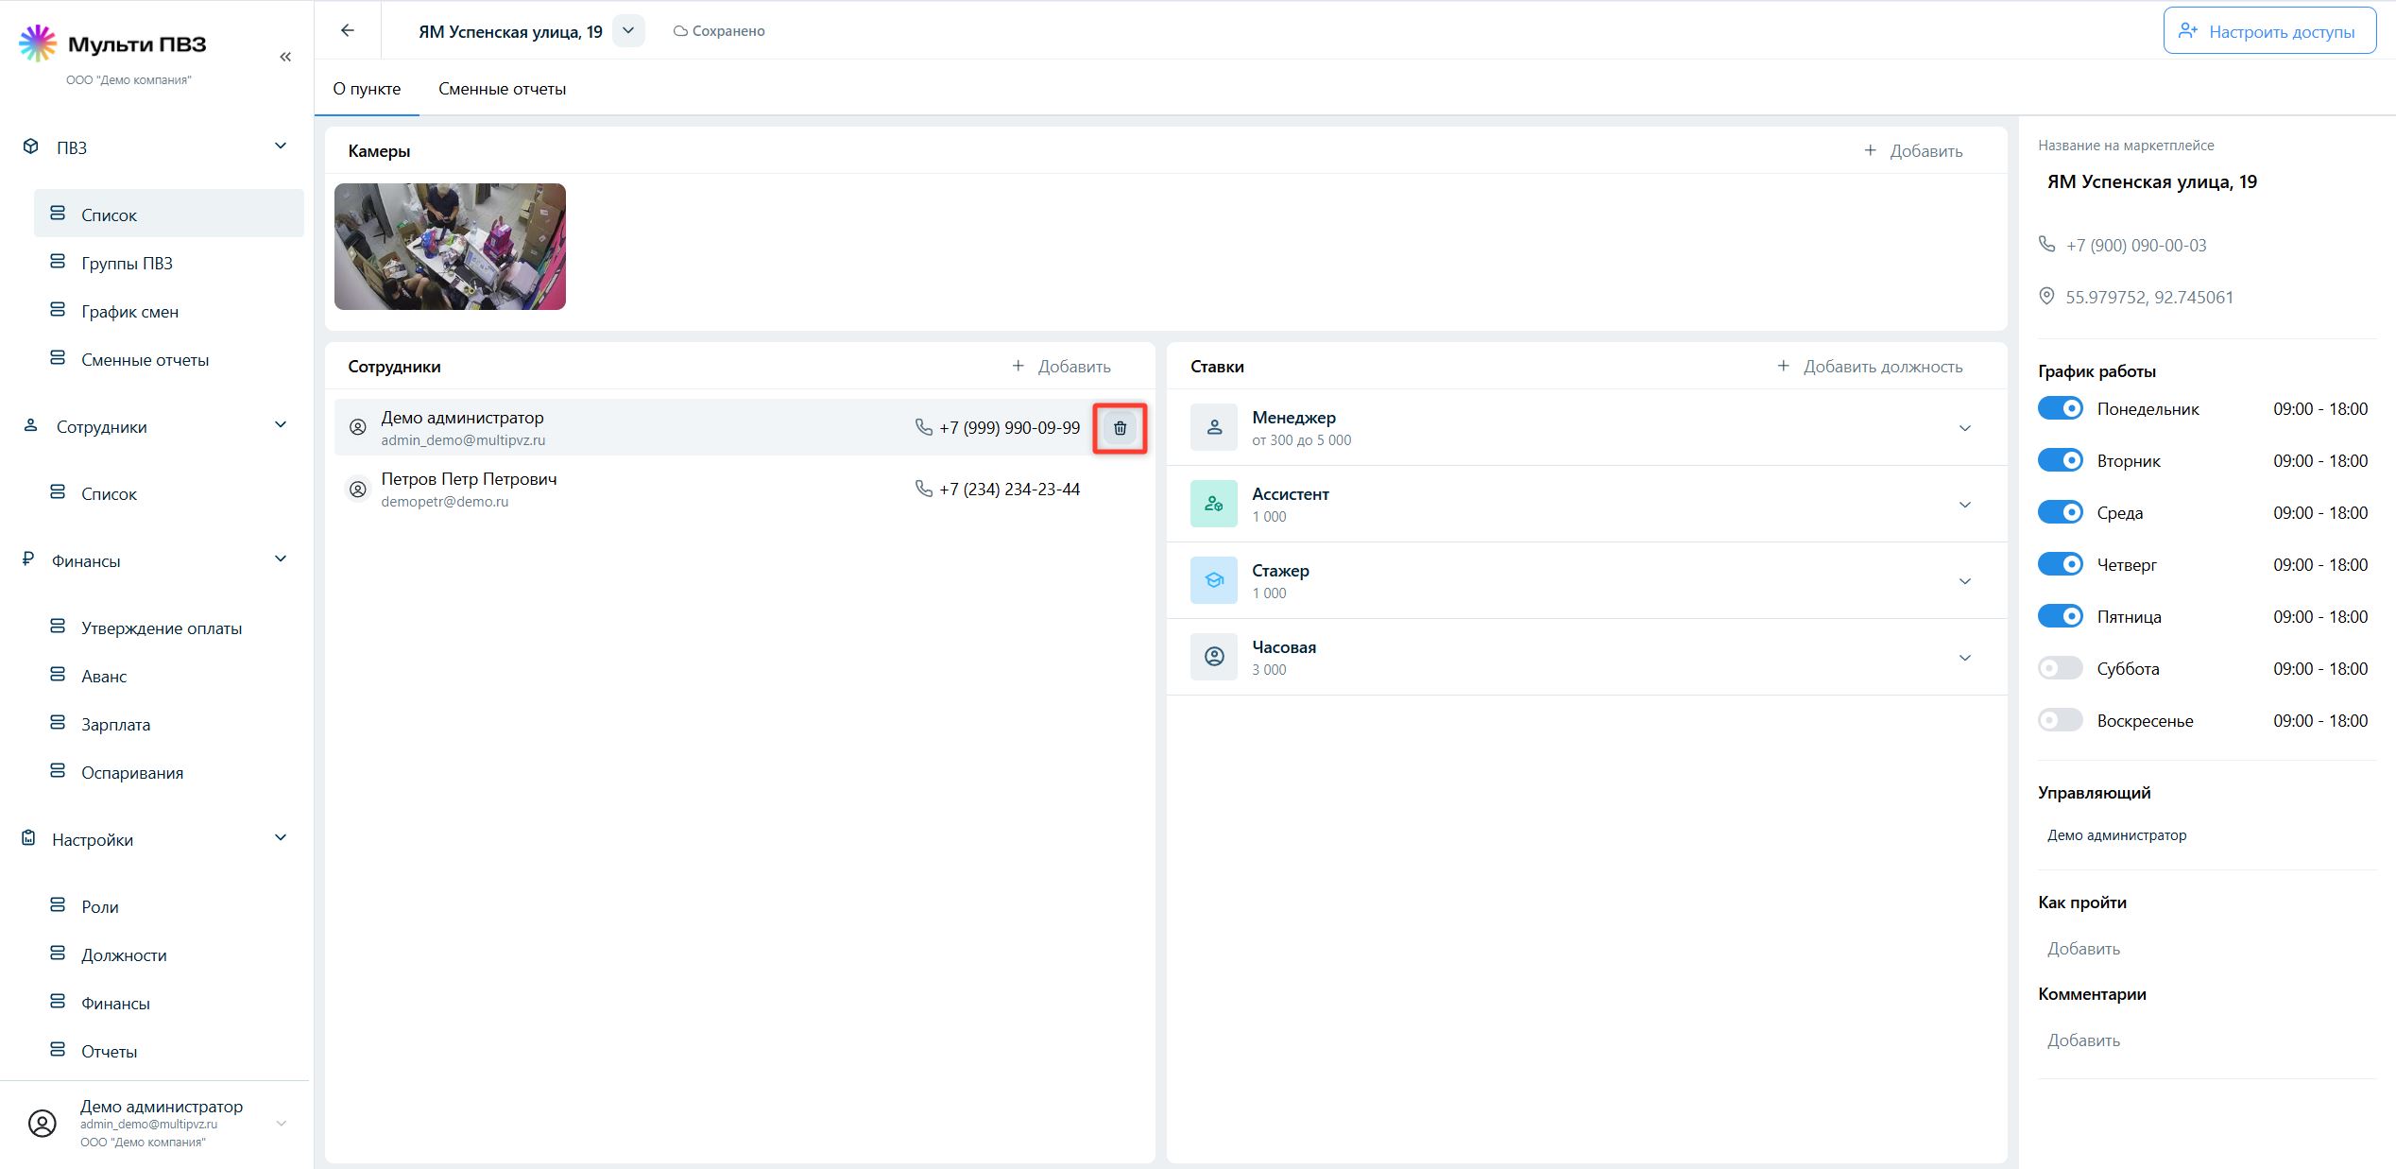Click the Менеджер position icon
This screenshot has height=1169, width=2396.
(1214, 428)
